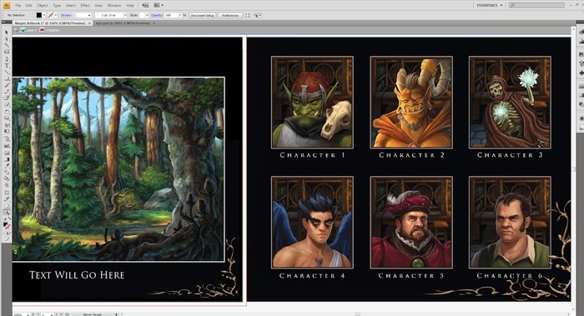Open the black Fill color swatch
Screen dimensions: 584x316
(38, 15)
